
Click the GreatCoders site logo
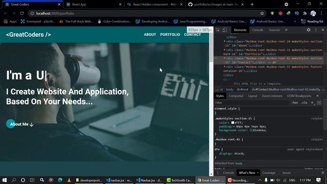click(29, 35)
